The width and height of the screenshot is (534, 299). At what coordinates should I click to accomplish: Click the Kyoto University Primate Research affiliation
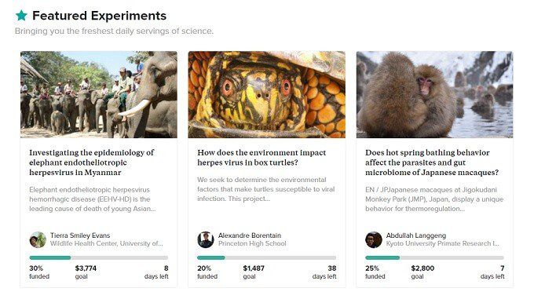[x=443, y=243]
